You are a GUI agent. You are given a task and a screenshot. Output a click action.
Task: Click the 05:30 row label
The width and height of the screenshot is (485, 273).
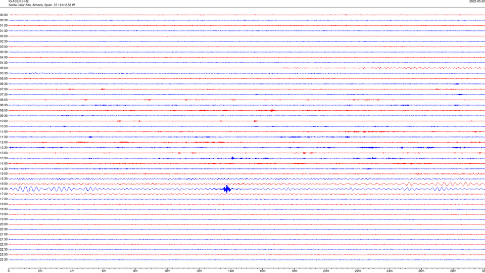[4, 73]
